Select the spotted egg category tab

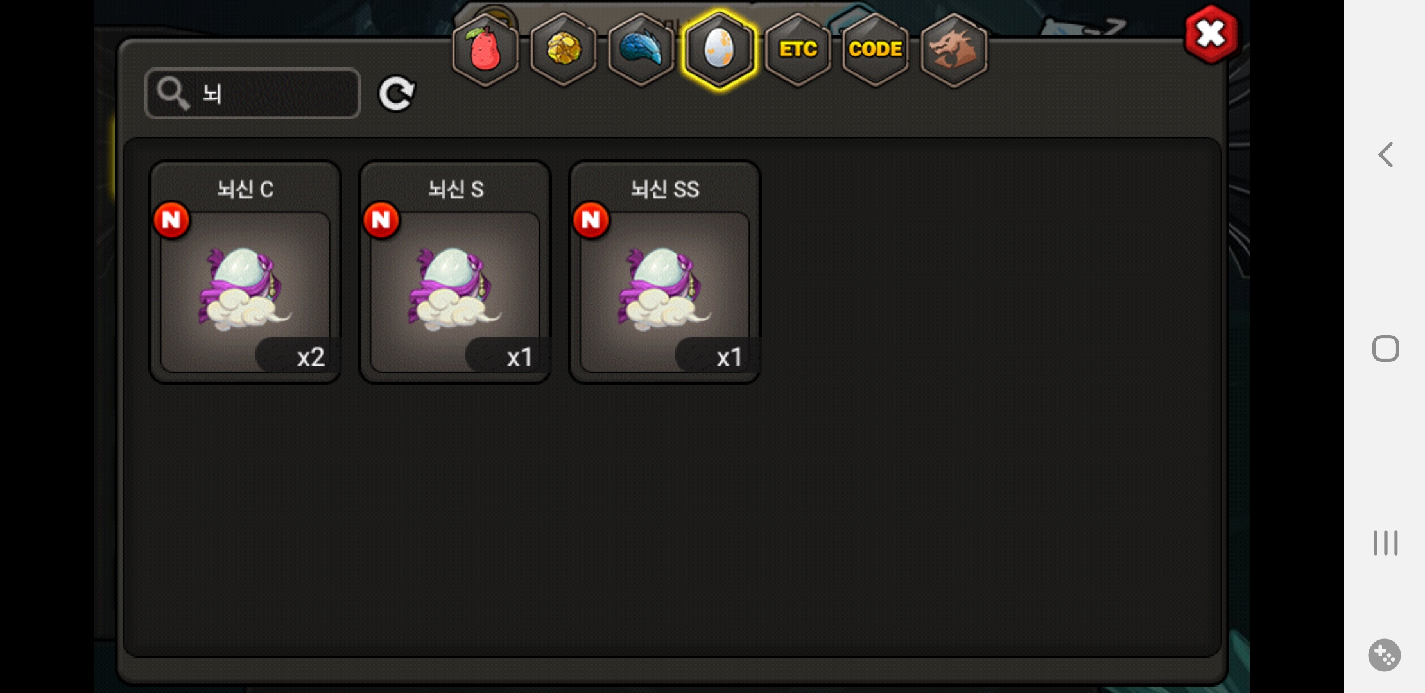point(719,49)
